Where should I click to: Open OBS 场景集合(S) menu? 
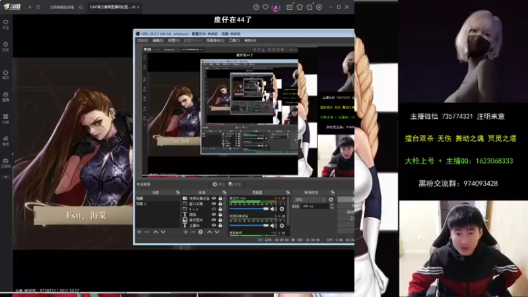pyautogui.click(x=215, y=40)
